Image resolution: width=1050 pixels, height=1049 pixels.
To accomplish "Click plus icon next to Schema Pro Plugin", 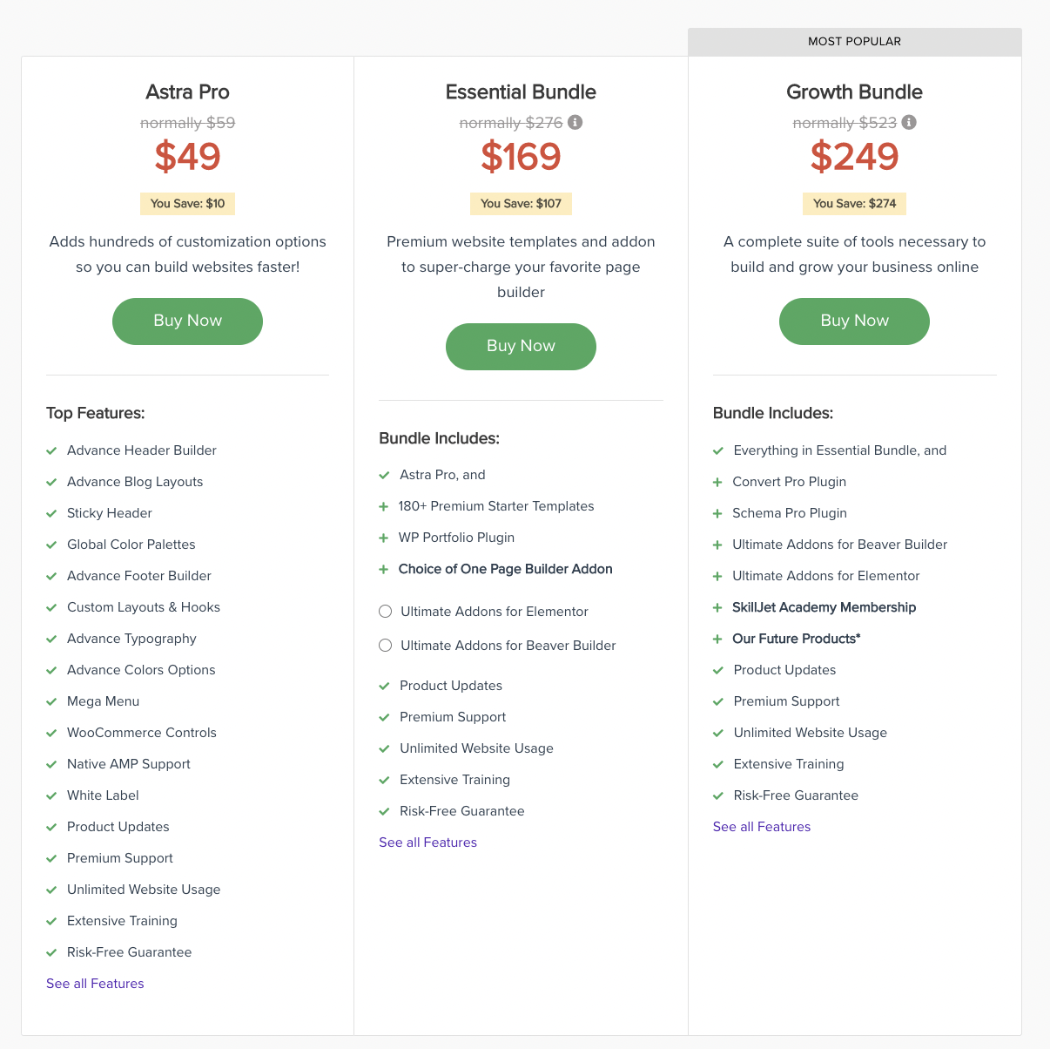I will click(717, 513).
